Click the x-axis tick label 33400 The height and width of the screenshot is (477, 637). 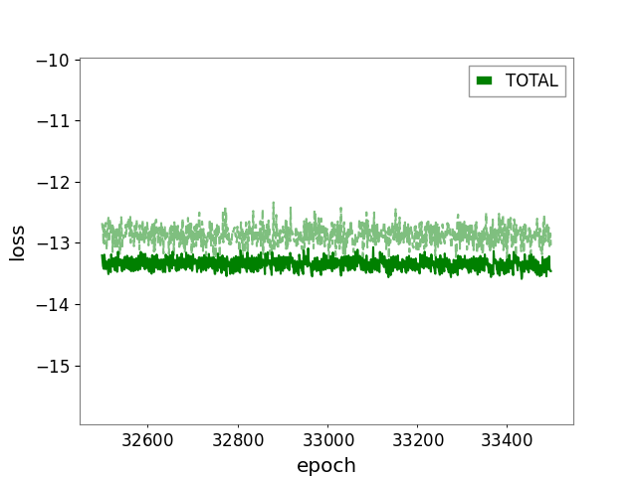click(x=507, y=440)
